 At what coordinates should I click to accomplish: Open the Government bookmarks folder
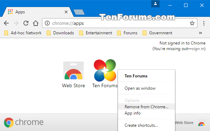(157, 33)
